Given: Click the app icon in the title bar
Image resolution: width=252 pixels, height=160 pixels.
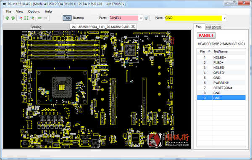Looking at the screenshot, I should coord(4,4).
